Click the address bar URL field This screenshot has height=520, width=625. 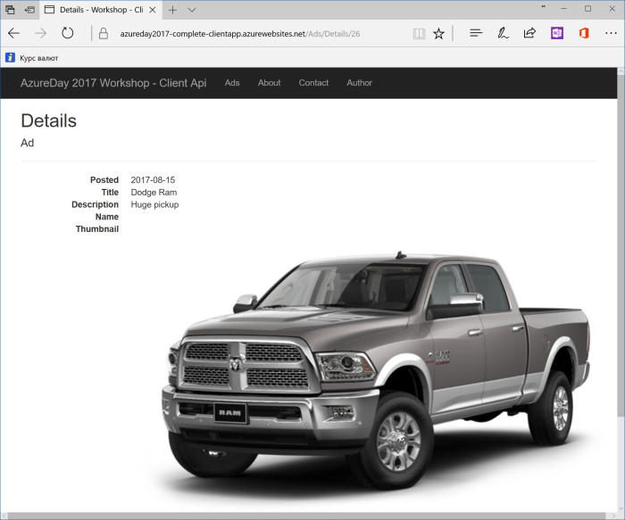[240, 34]
